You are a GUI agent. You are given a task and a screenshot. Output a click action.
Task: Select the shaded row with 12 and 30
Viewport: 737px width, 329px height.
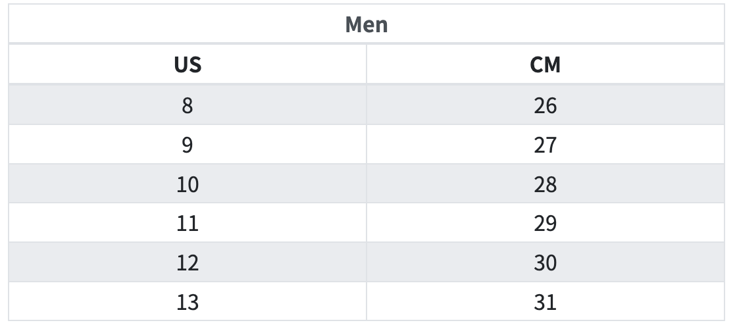(366, 263)
